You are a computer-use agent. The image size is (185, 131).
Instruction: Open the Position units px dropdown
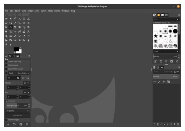tap(27, 83)
